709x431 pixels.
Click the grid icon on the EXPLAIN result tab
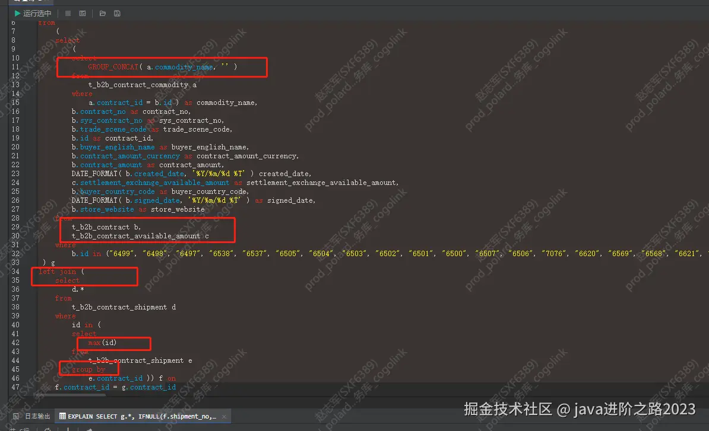point(63,416)
